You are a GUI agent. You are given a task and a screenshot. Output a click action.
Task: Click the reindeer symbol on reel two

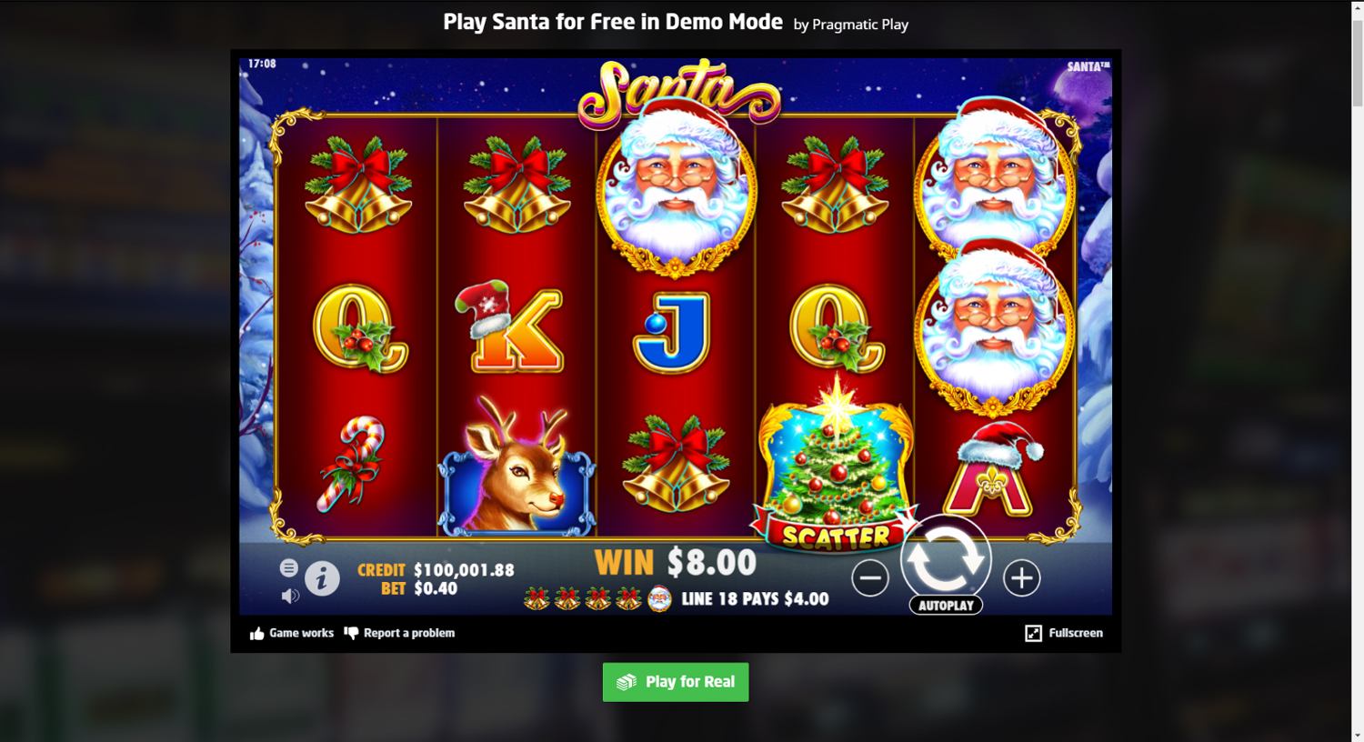tap(516, 466)
